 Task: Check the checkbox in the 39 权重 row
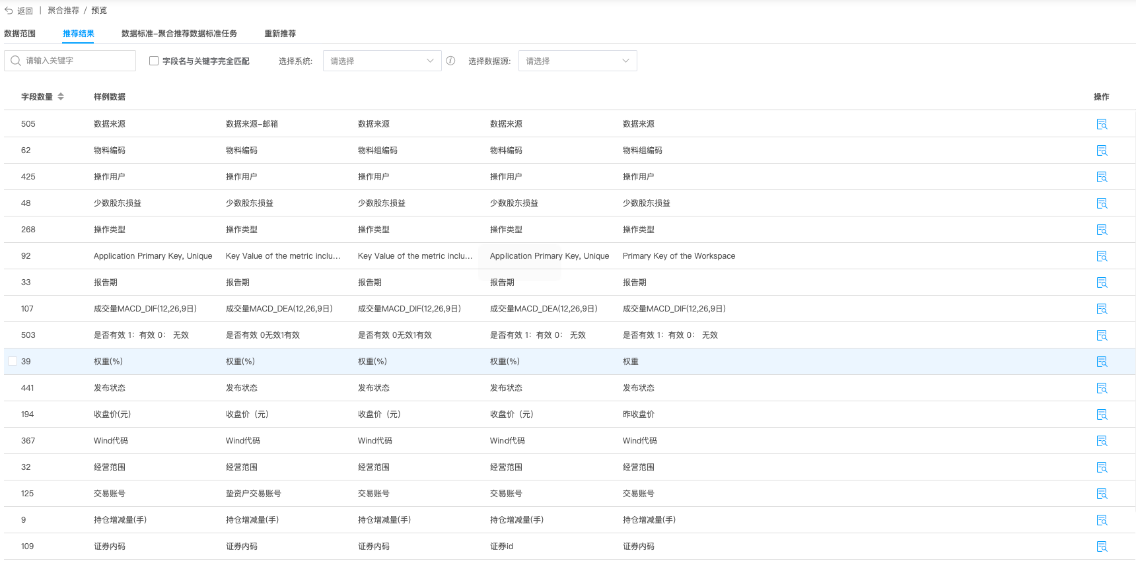(x=13, y=361)
